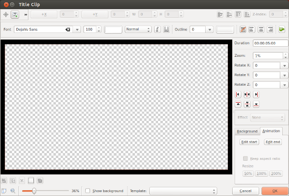Click the font color swatch
The image size is (289, 196).
tap(113, 29)
